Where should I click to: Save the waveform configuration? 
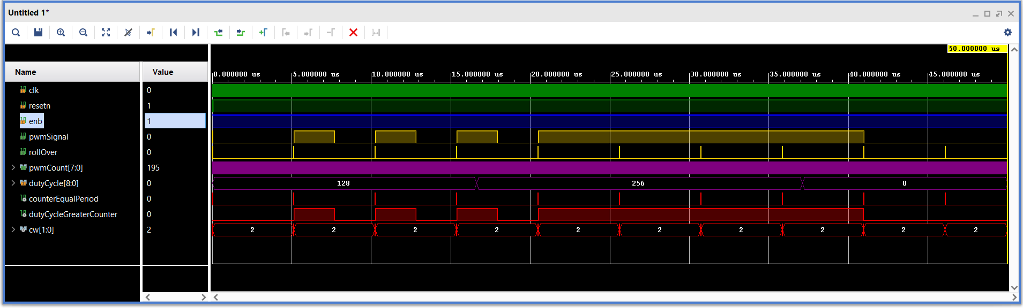[x=38, y=33]
